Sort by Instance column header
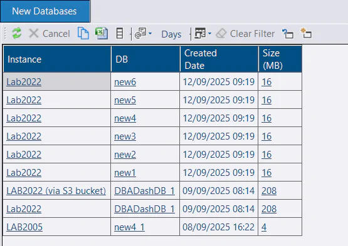348x246 pixels. pos(57,59)
